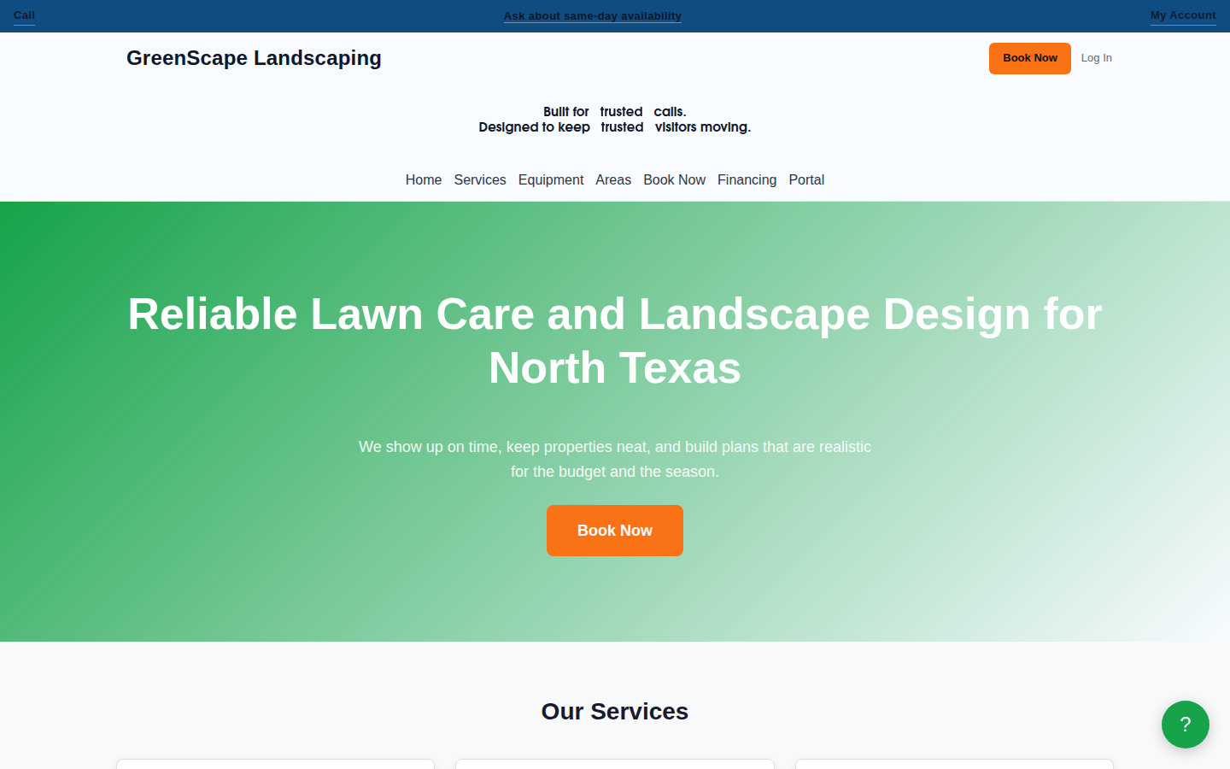Screen dimensions: 1230x769
Task: Click the GreenScape Landscaping logo
Action: tap(254, 58)
